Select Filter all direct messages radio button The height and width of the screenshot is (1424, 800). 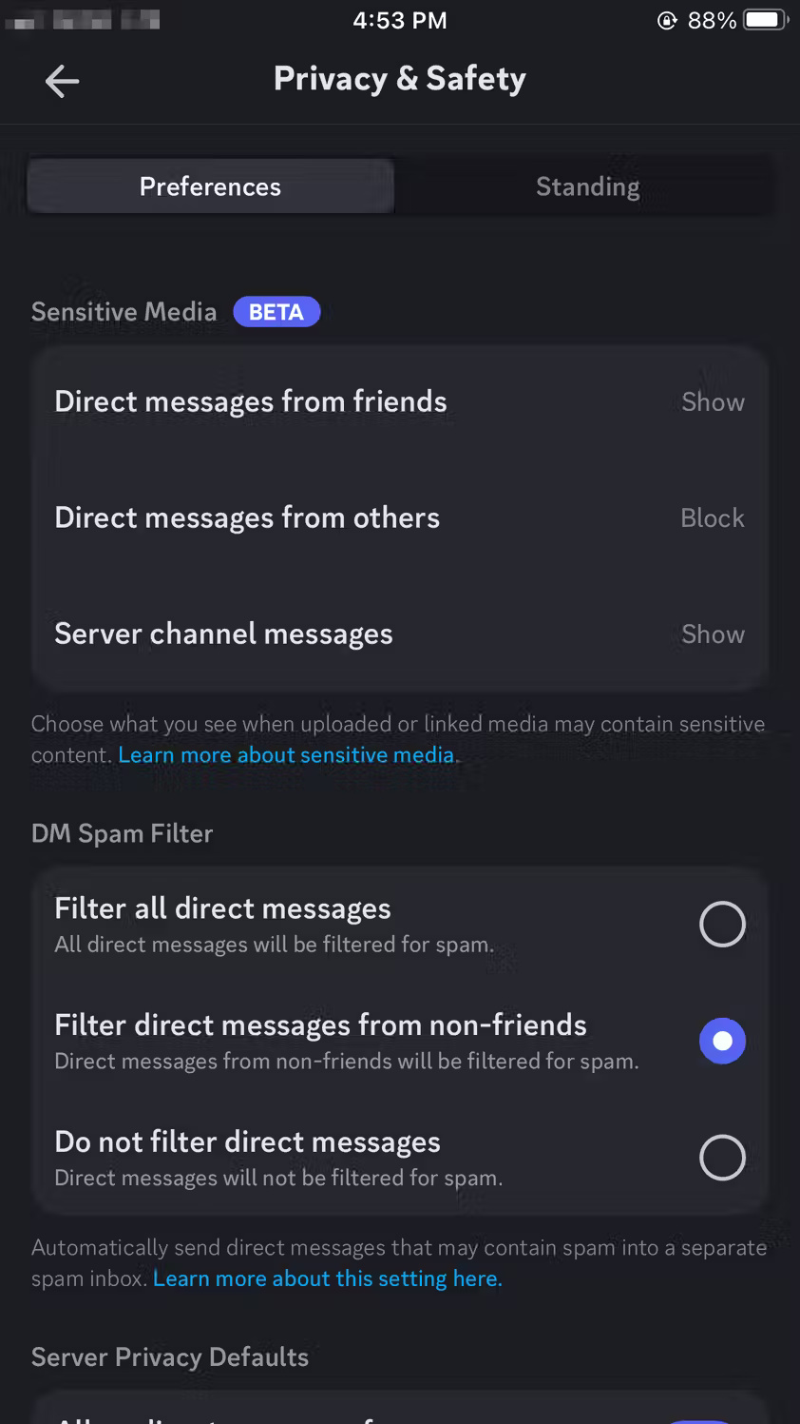coord(722,924)
